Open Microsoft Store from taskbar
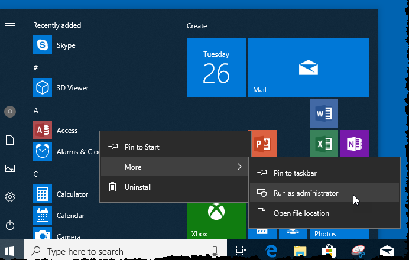 pos(329,251)
